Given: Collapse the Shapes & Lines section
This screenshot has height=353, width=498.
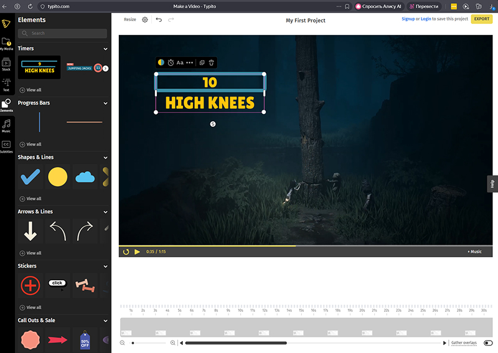Looking at the screenshot, I should click(105, 158).
